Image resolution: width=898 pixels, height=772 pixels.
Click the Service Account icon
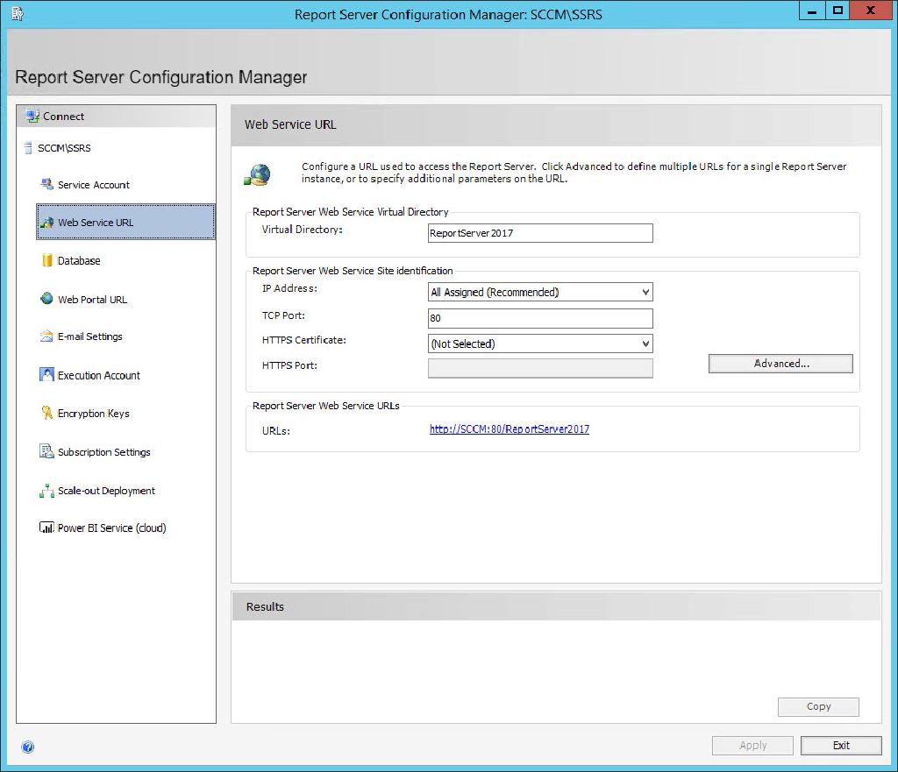[x=47, y=184]
